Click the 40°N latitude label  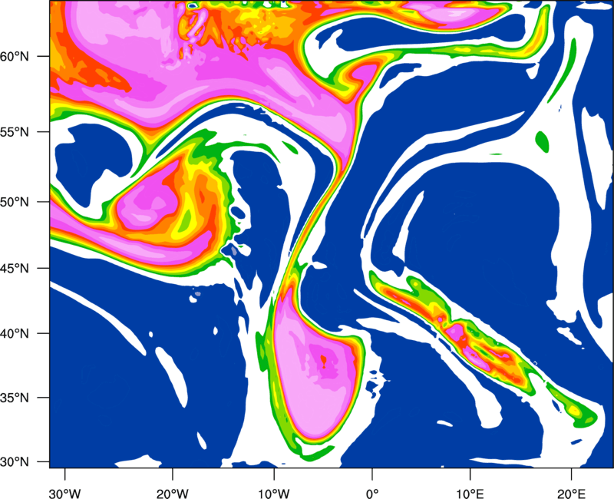[15, 333]
